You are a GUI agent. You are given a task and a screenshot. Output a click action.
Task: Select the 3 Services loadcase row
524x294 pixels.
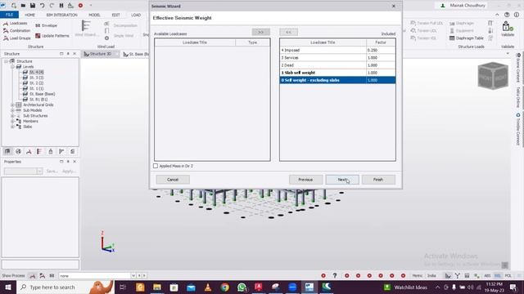pos(337,58)
